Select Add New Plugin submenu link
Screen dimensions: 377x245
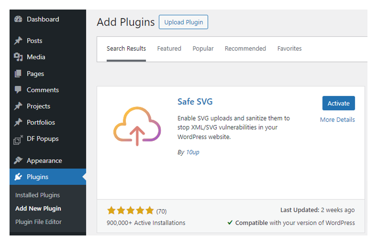(x=38, y=209)
